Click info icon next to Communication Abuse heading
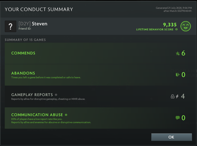197x146 pixels. click(x=66, y=115)
